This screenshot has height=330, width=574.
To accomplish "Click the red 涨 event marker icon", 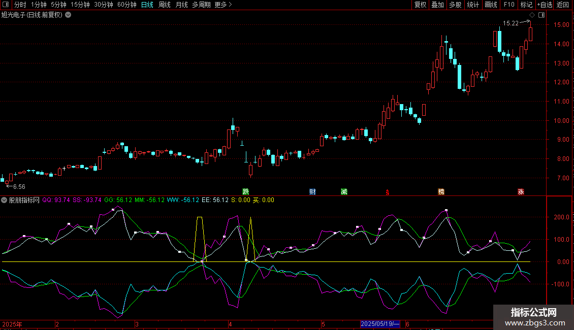I will pyautogui.click(x=521, y=191).
